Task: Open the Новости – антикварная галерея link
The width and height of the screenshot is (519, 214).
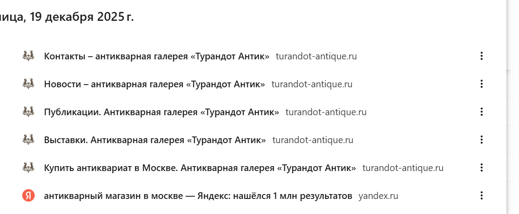Action: click(154, 84)
